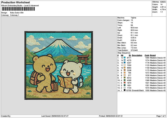167x118 pixels.
Task: Click the Height value 4.81 in
Action: click(163, 7)
